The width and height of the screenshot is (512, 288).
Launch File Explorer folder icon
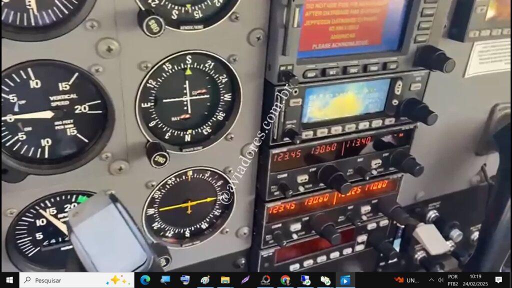[225, 280]
